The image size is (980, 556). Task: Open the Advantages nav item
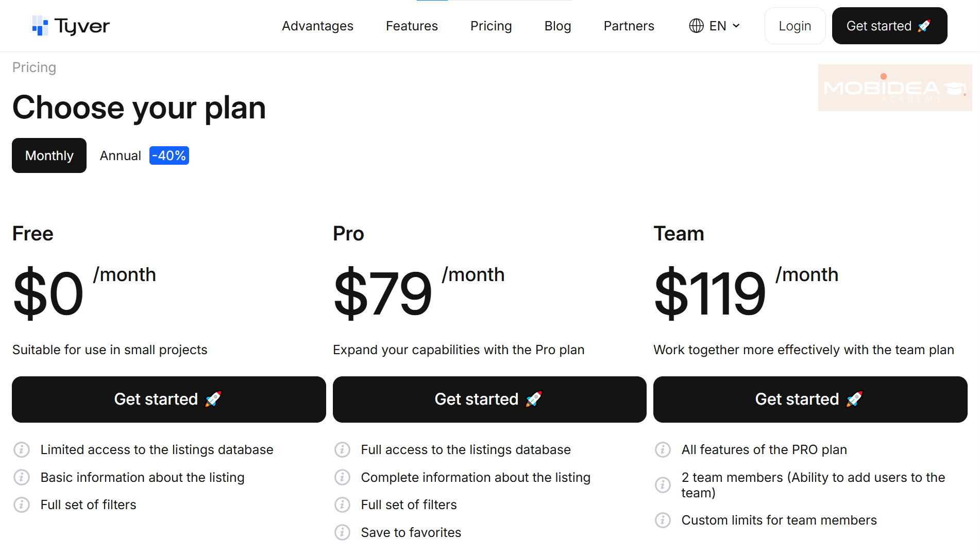click(x=317, y=26)
